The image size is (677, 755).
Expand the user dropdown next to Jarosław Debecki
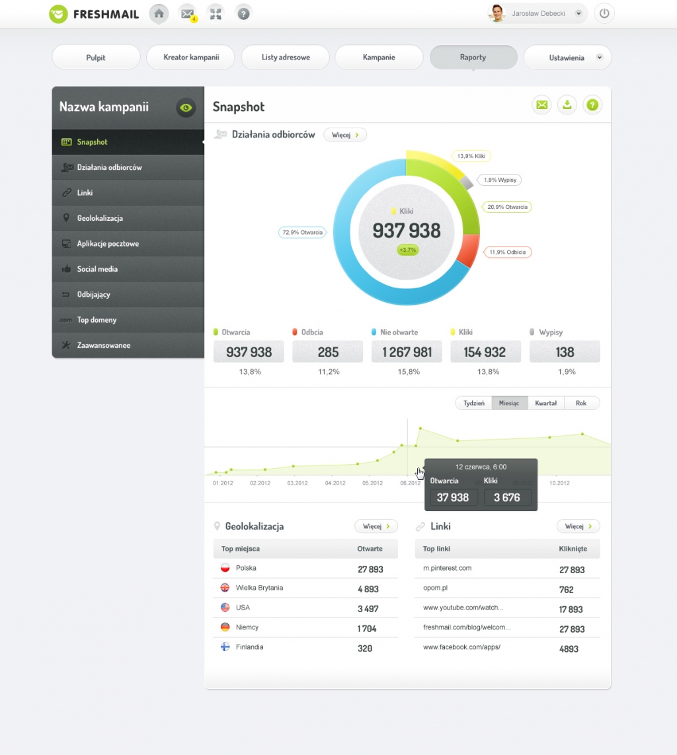(578, 13)
